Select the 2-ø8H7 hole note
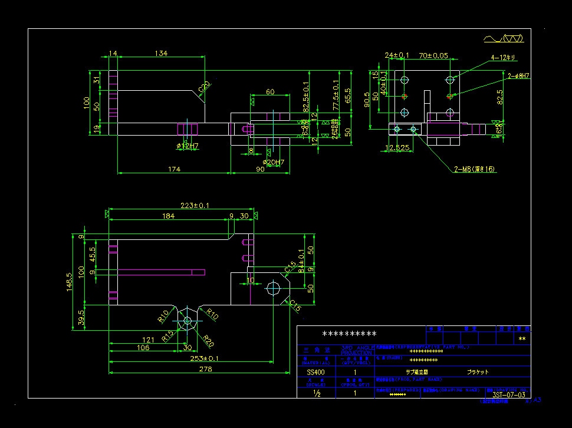 click(518, 76)
